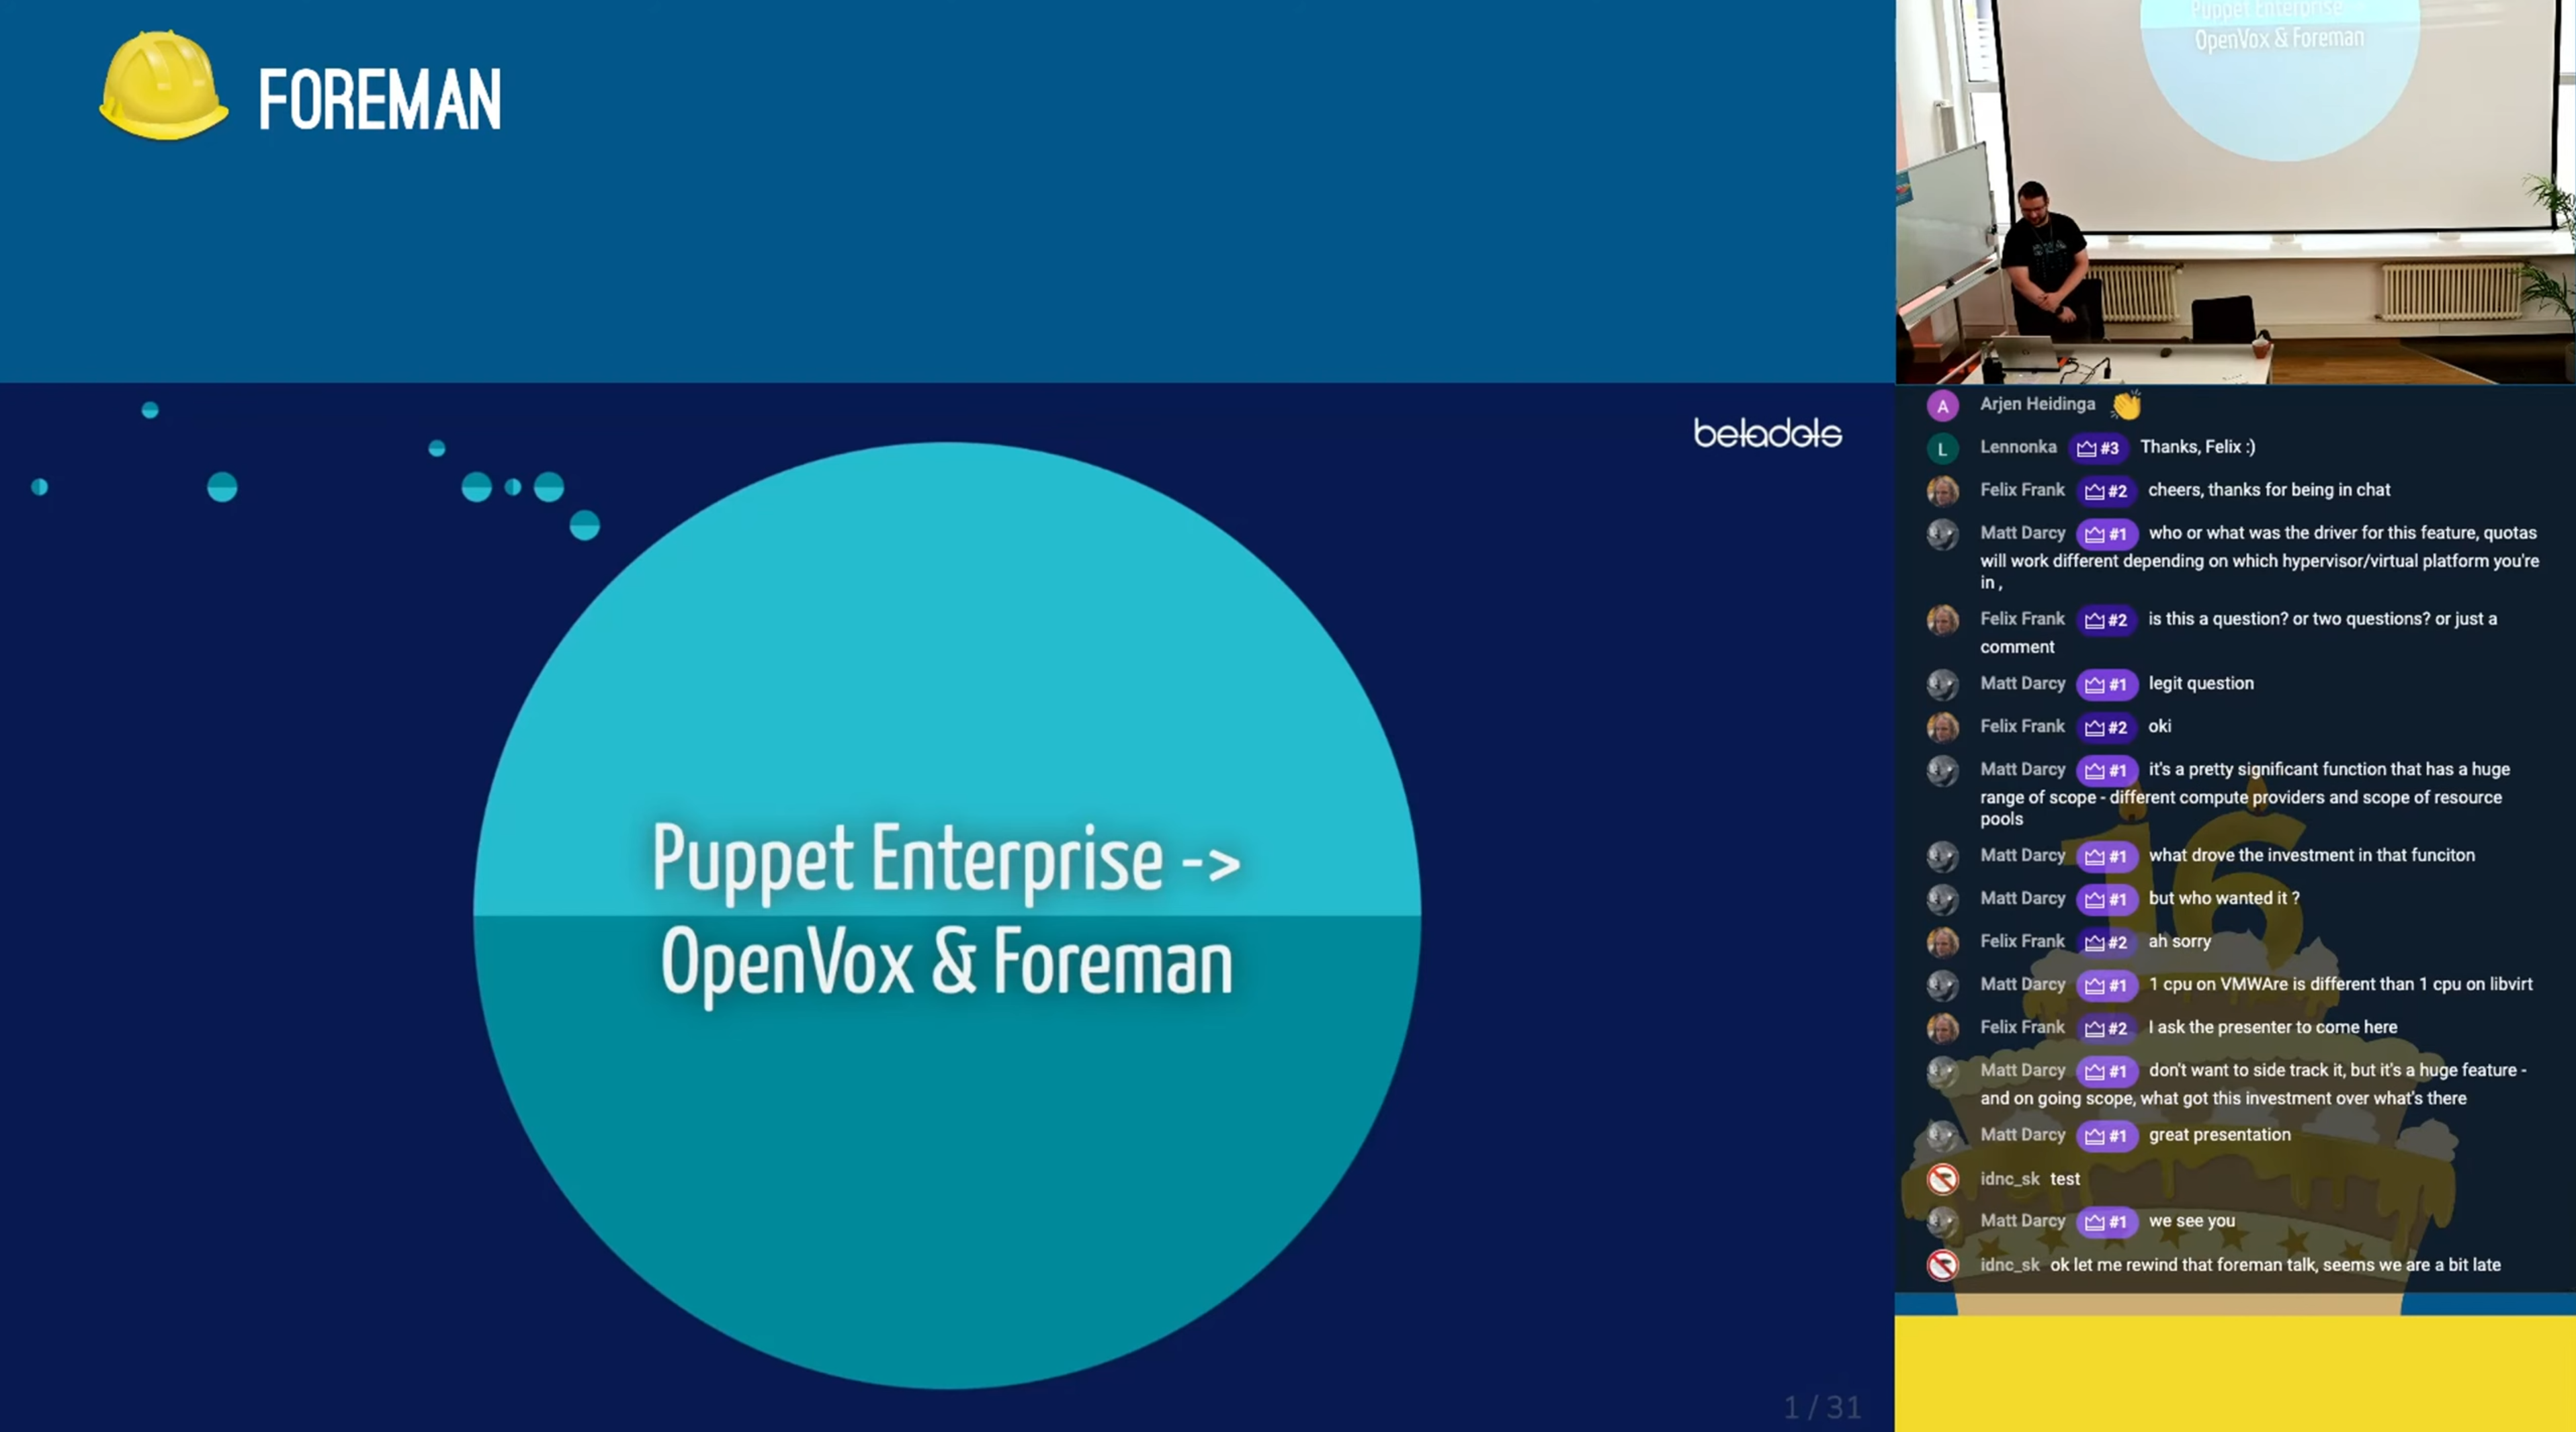
Task: Click the message "don't want to side track it"
Action: point(2254,1084)
